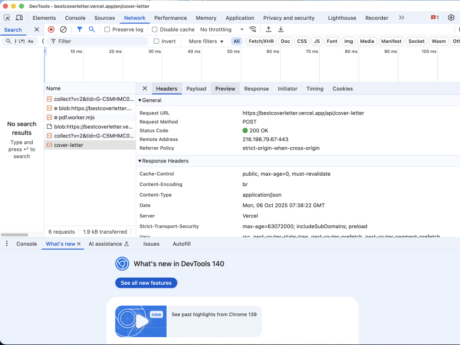This screenshot has width=460, height=345.
Task: Select the pdf.worker.mjs request
Action: click(90, 117)
